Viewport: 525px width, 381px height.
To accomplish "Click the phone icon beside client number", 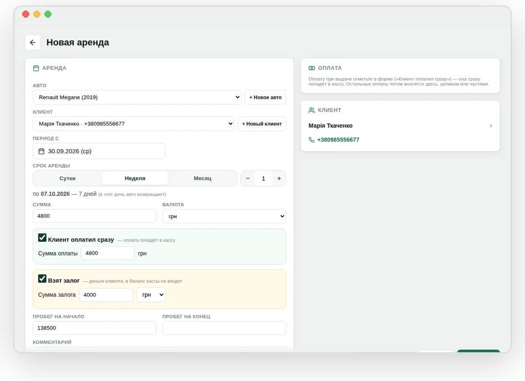I will [x=311, y=140].
